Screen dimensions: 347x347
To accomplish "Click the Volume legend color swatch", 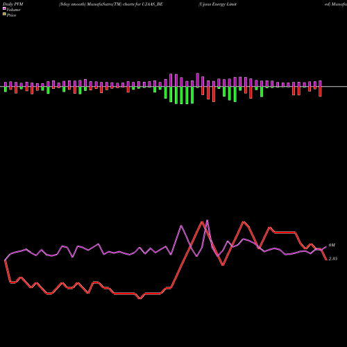I will click(4, 9).
